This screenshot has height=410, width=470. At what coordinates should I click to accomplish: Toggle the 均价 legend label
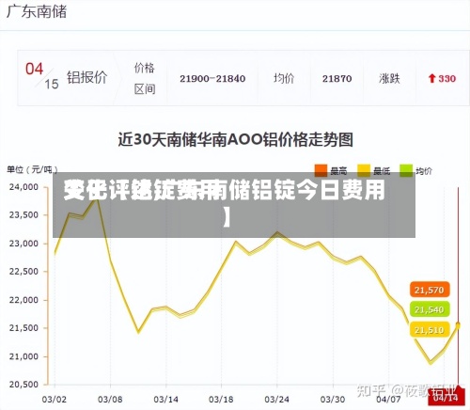pos(424,171)
